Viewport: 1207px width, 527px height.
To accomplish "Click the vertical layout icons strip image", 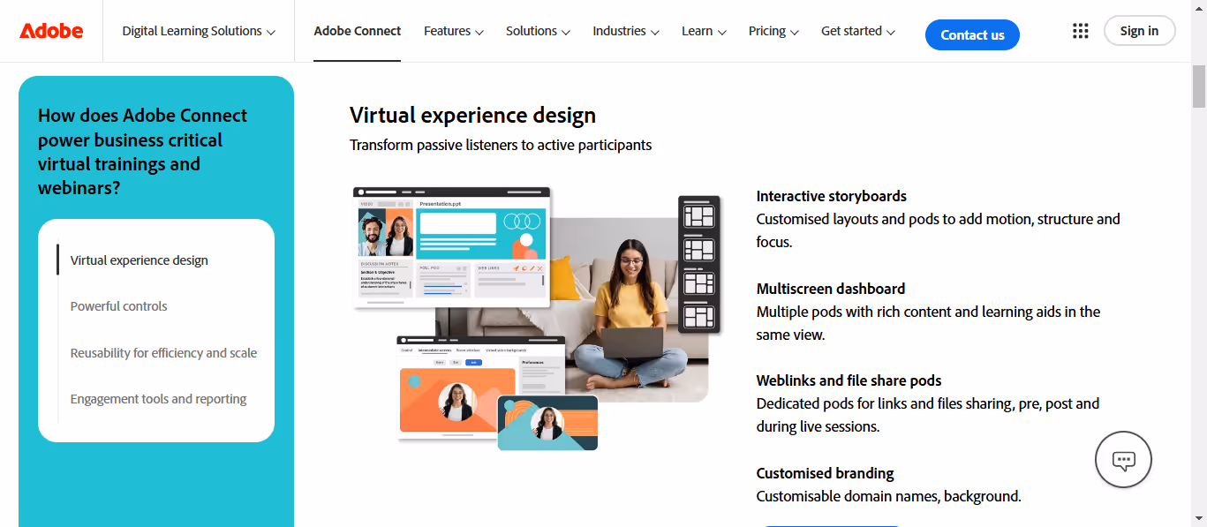I will (x=699, y=265).
